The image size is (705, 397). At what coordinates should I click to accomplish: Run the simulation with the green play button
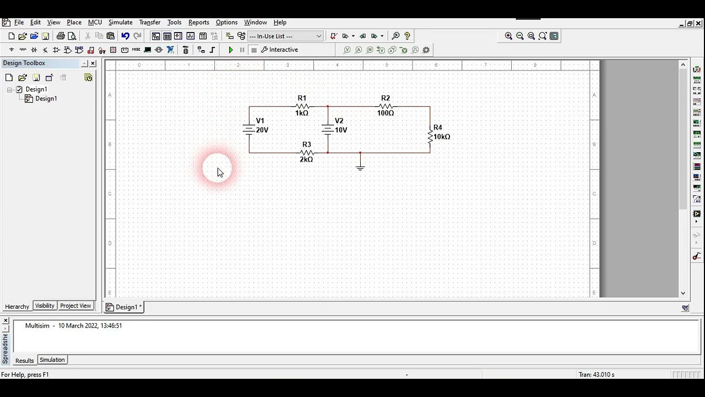(x=231, y=50)
